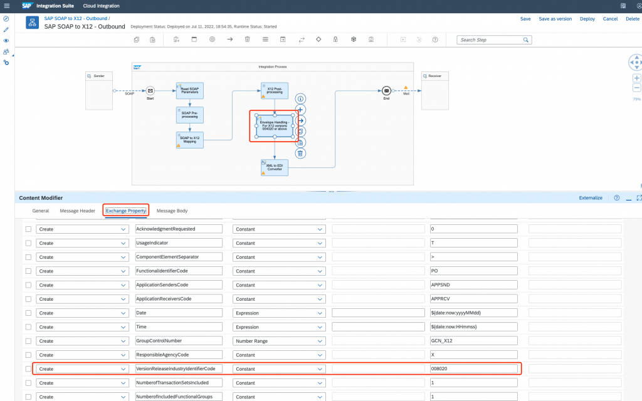Open the Create dropdown for NumberofTransactionSetsIncluded
The image size is (642, 401).
click(x=82, y=383)
